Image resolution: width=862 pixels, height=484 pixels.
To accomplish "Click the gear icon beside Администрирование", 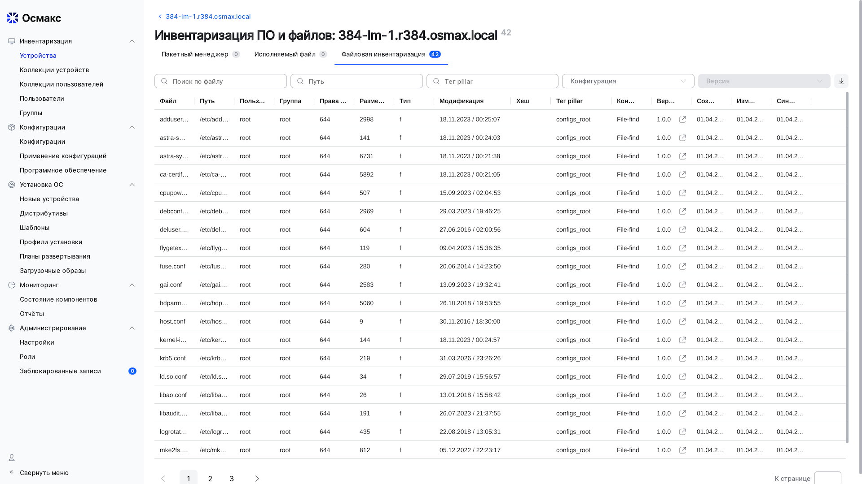I will point(11,328).
